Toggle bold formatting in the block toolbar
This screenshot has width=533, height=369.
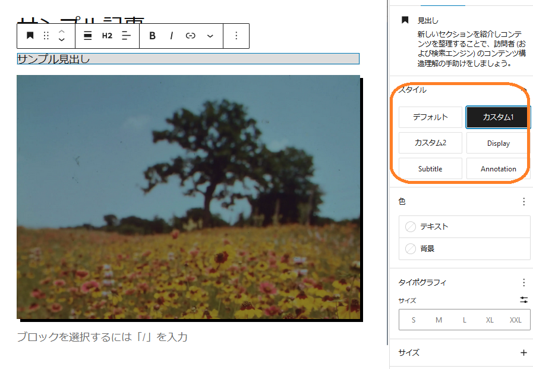(152, 36)
